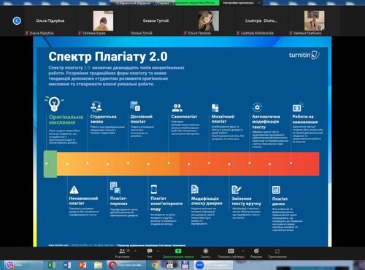Image resolution: width=365 pixels, height=270 pixels.
Task: Open the Opera browser taskbar button
Action: (126, 265)
